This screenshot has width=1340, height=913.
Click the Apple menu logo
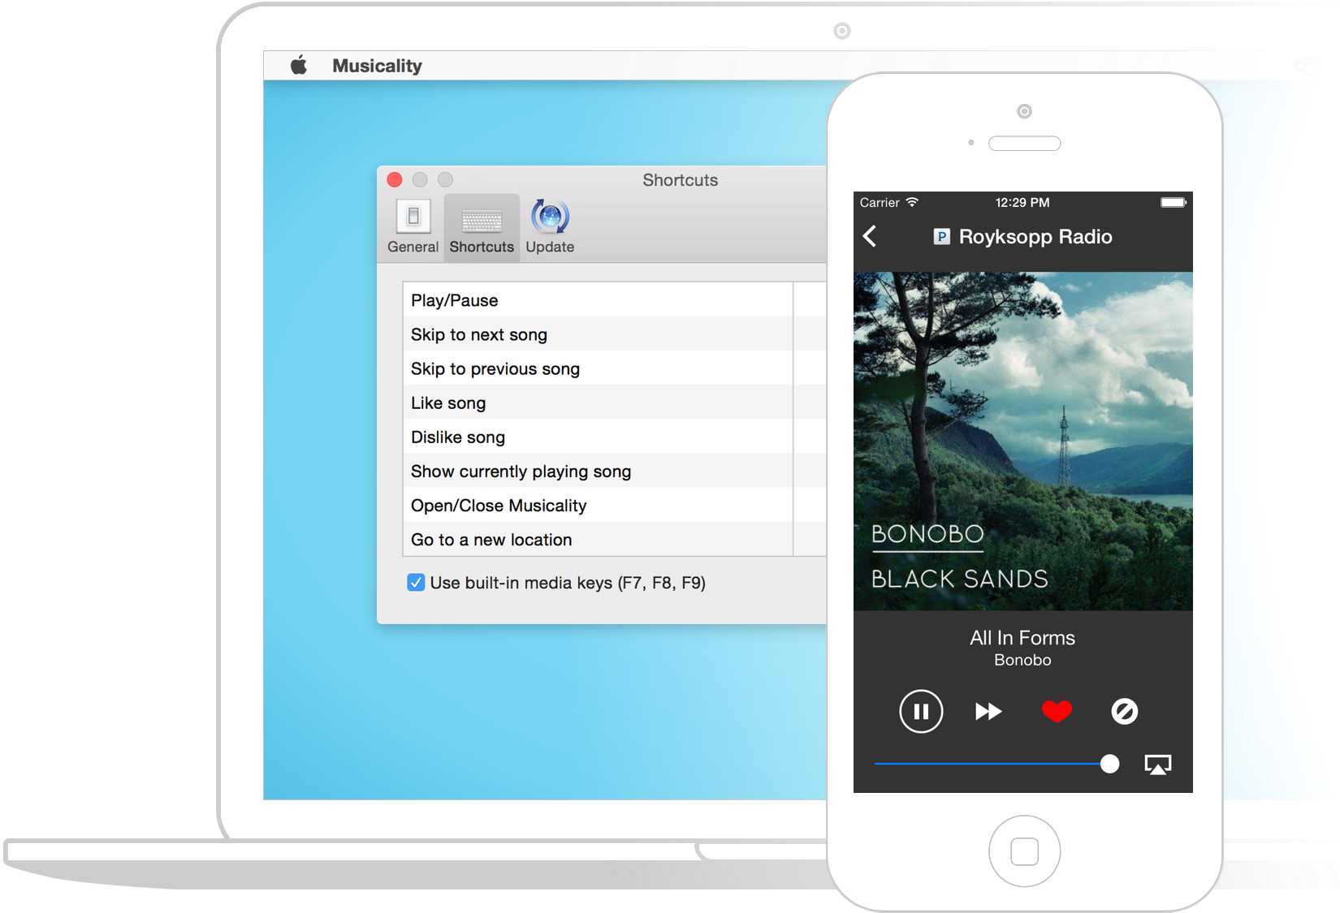[299, 65]
